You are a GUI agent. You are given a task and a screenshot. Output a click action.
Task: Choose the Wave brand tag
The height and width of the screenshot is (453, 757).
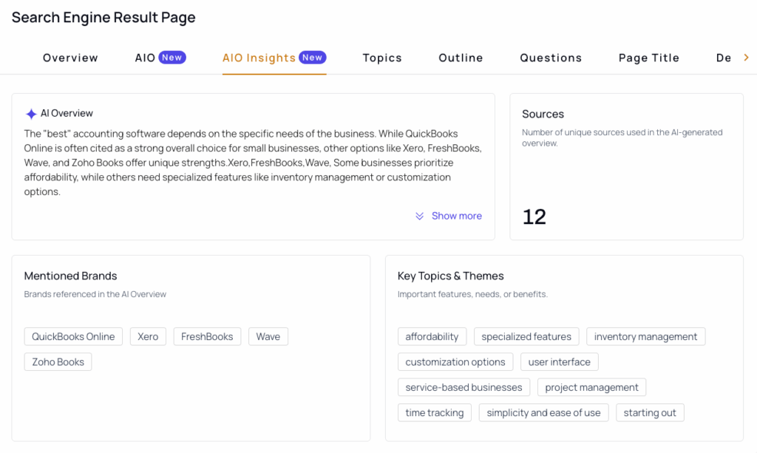tap(268, 336)
